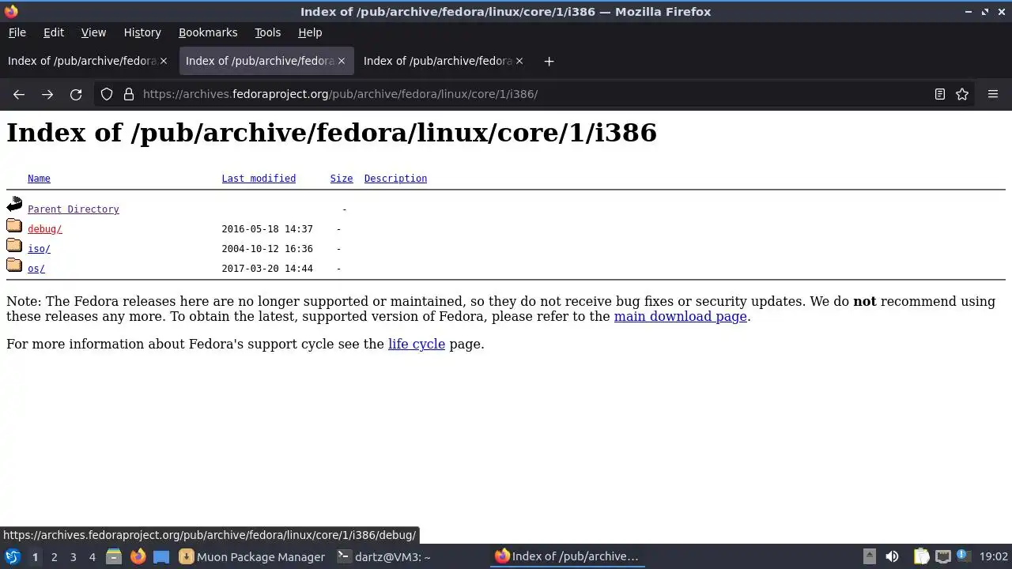This screenshot has height=569, width=1012.
Task: Open a new tab with the plus
Action: click(x=549, y=61)
